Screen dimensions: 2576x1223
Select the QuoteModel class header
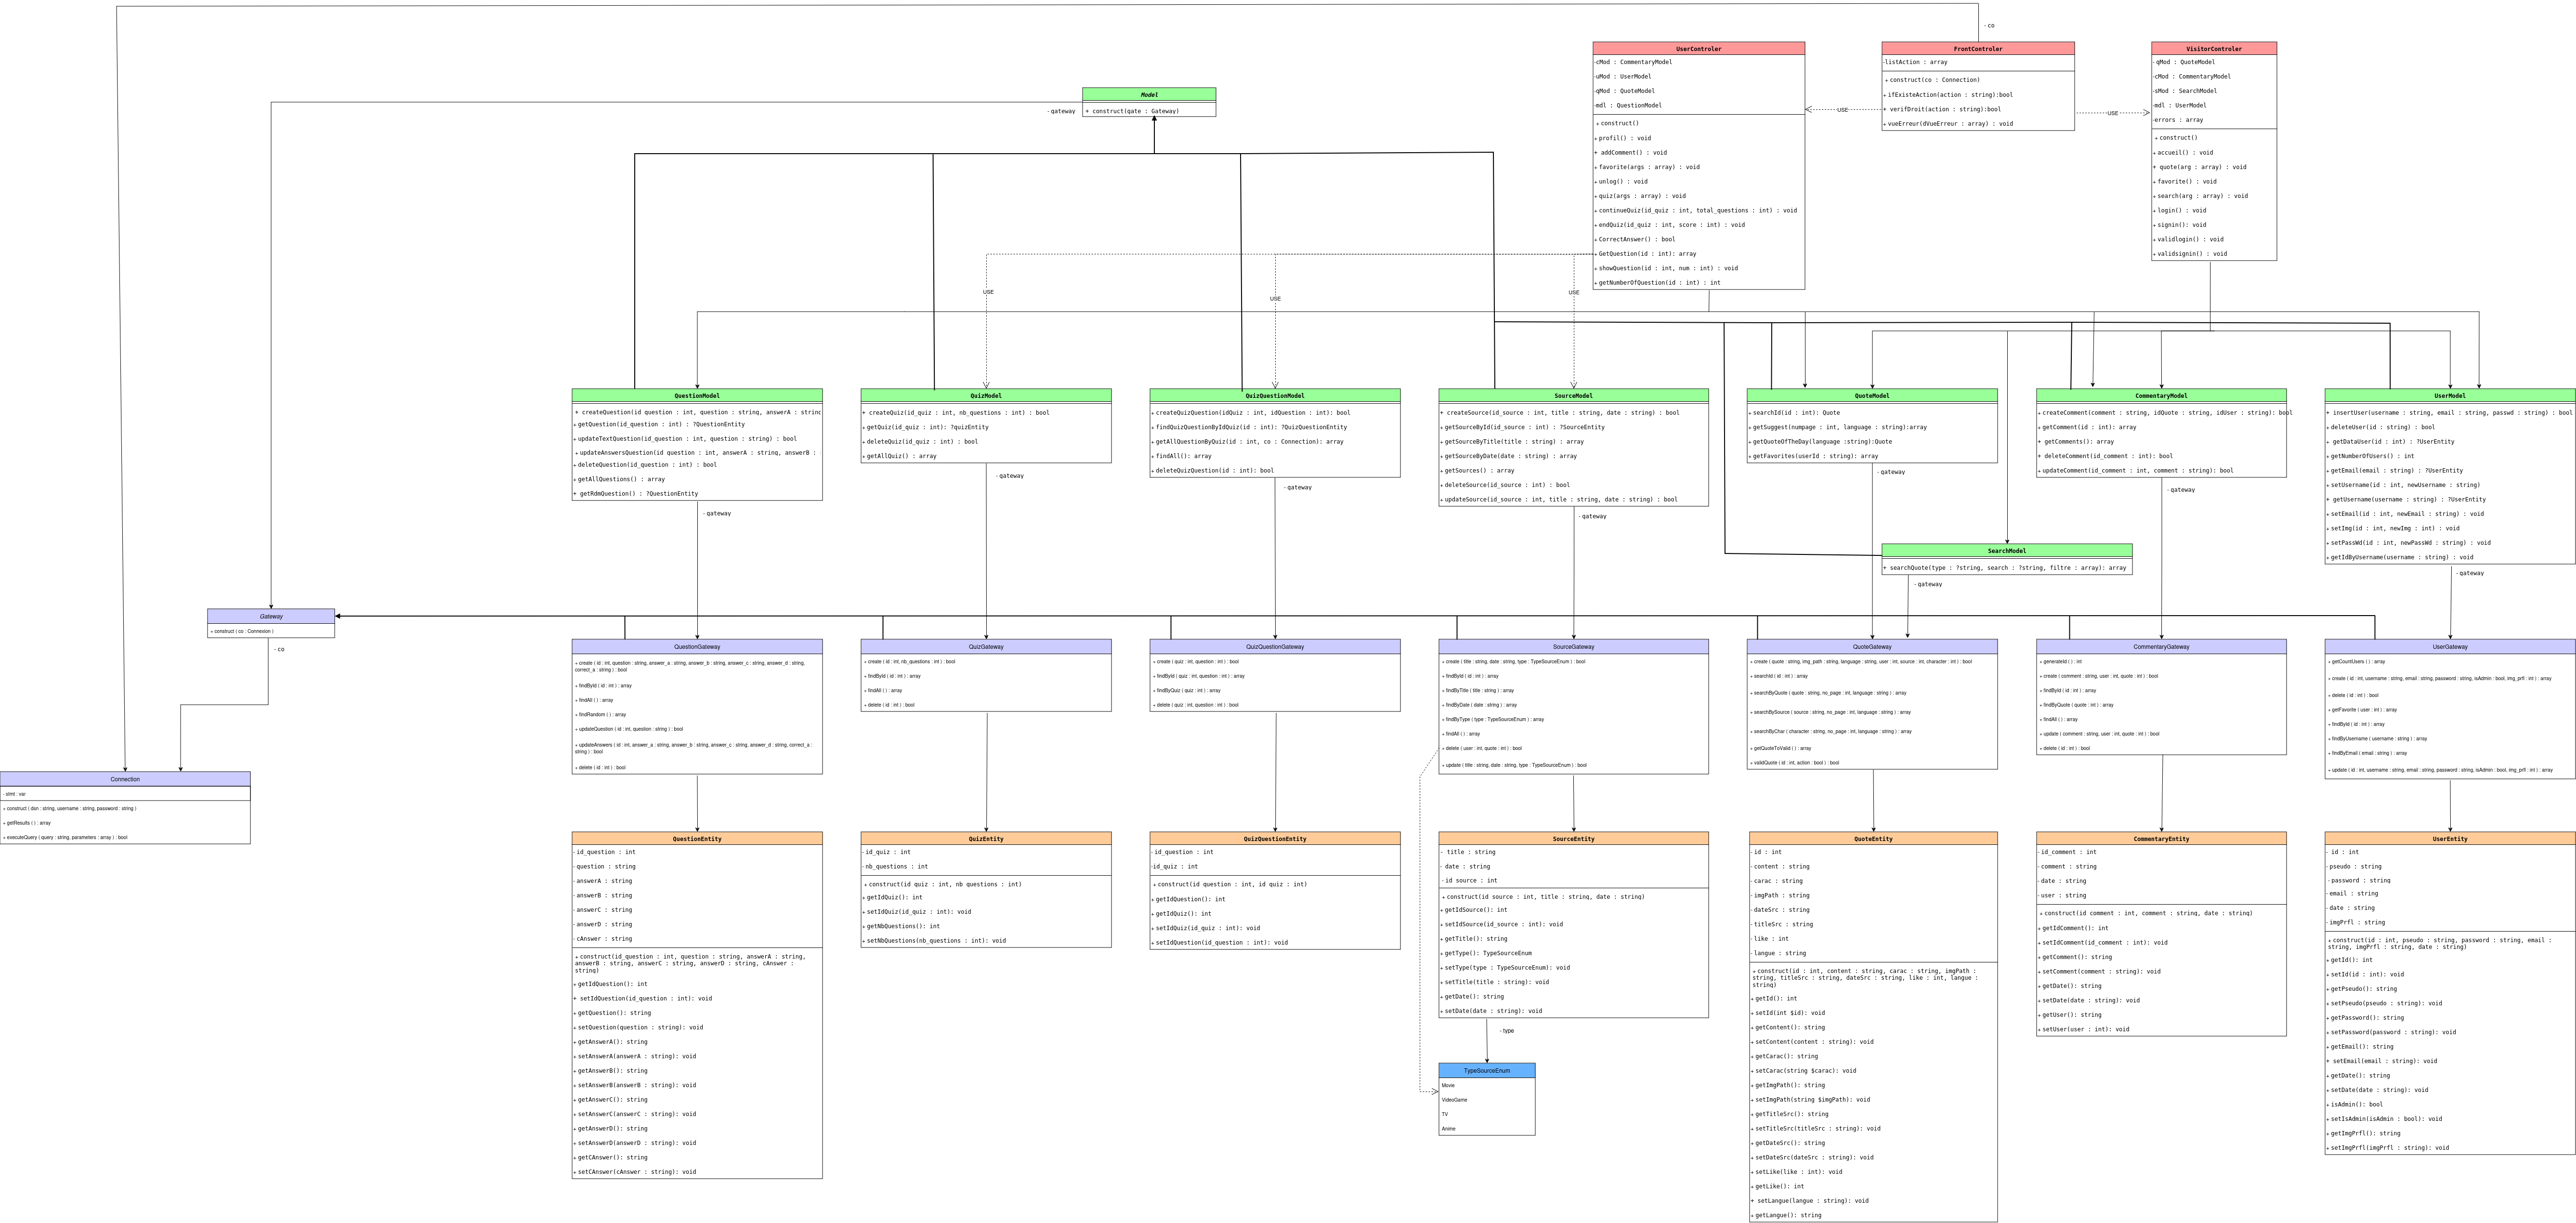(1872, 396)
